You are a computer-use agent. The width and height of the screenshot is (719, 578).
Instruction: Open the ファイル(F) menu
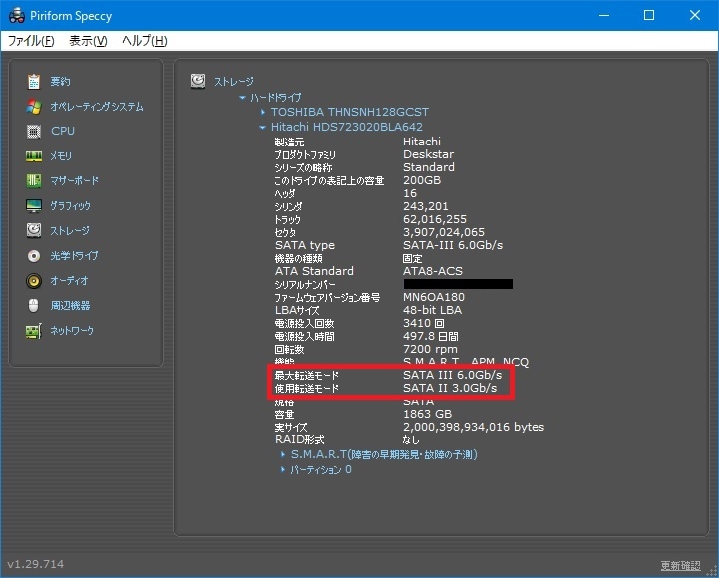(x=31, y=41)
